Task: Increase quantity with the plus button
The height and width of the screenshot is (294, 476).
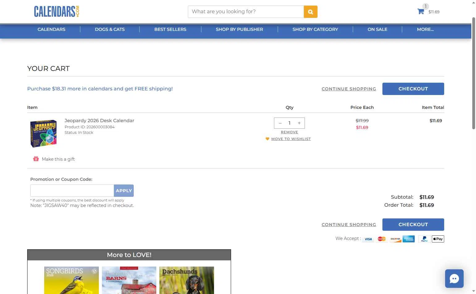Action: [299, 123]
